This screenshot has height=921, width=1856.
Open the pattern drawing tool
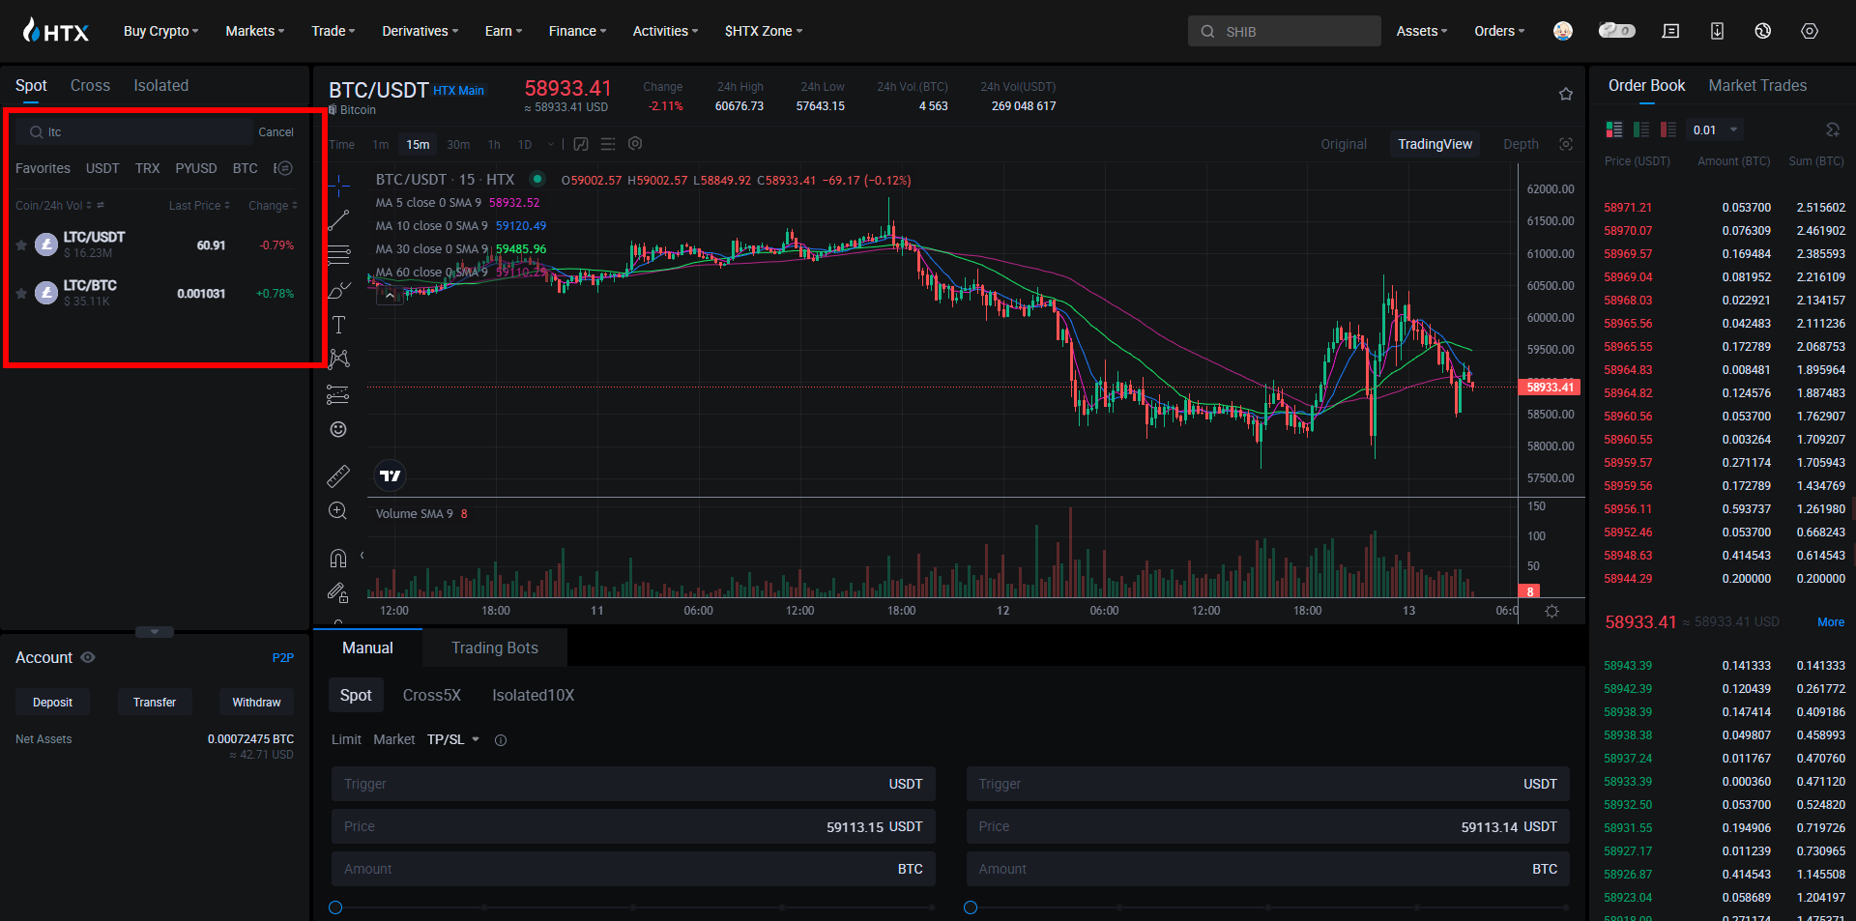tap(338, 360)
